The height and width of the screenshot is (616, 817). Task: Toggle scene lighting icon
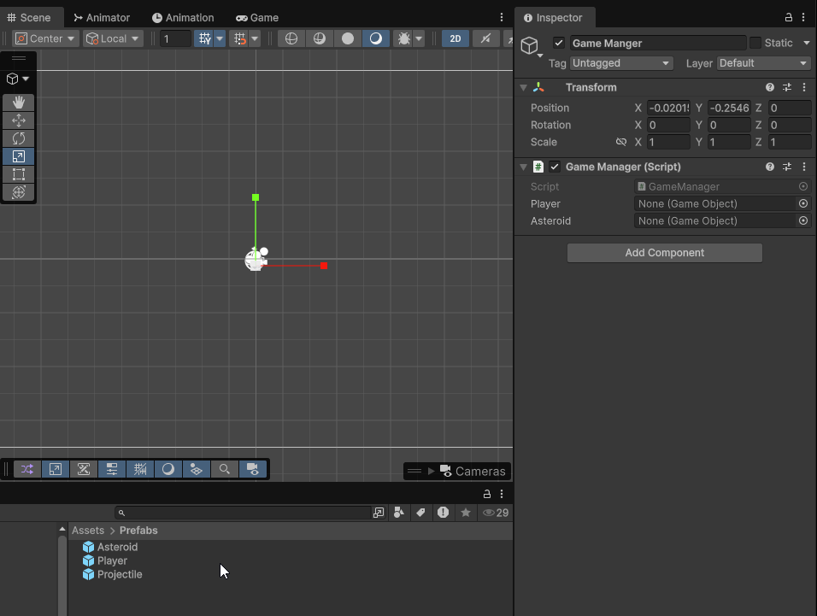pyautogui.click(x=376, y=38)
